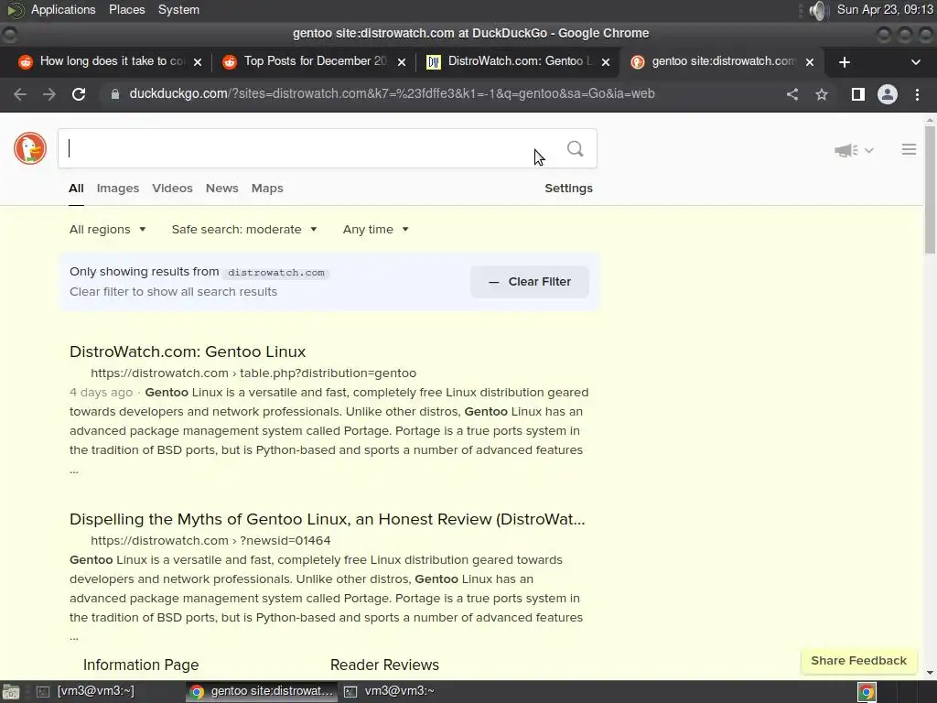Open the DuckDuckGo hamburger menu
The height and width of the screenshot is (703, 937).
click(909, 149)
